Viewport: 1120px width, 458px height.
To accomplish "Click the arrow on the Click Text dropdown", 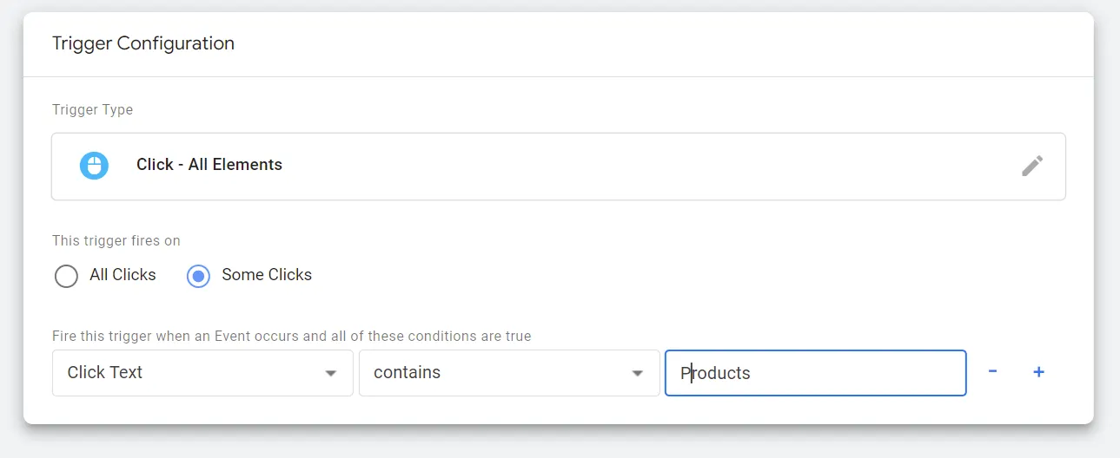I will [330, 373].
